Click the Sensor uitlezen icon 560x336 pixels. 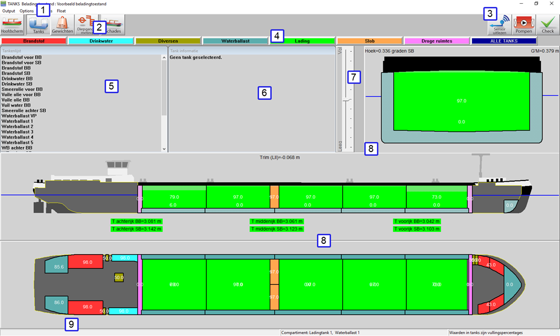pyautogui.click(x=499, y=25)
